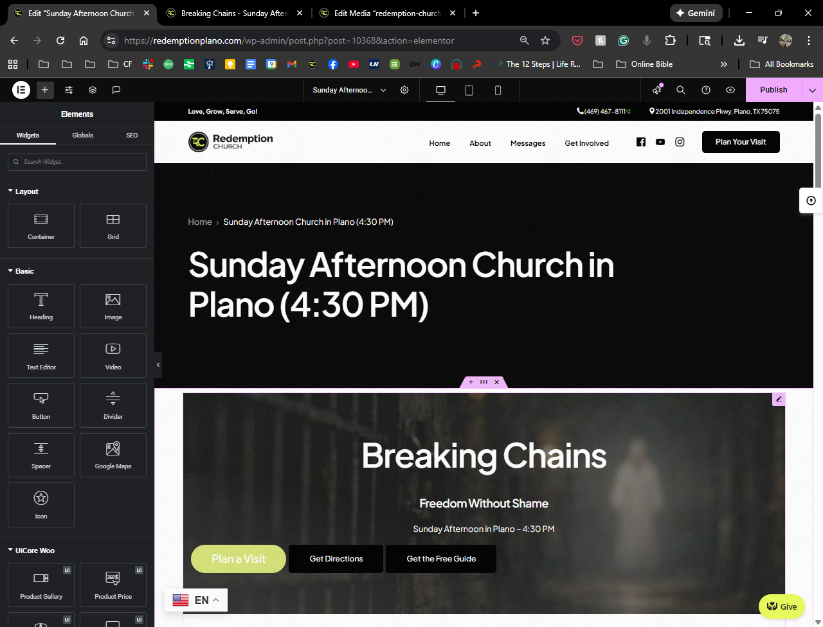
Task: Click the Publish button
Action: (773, 90)
